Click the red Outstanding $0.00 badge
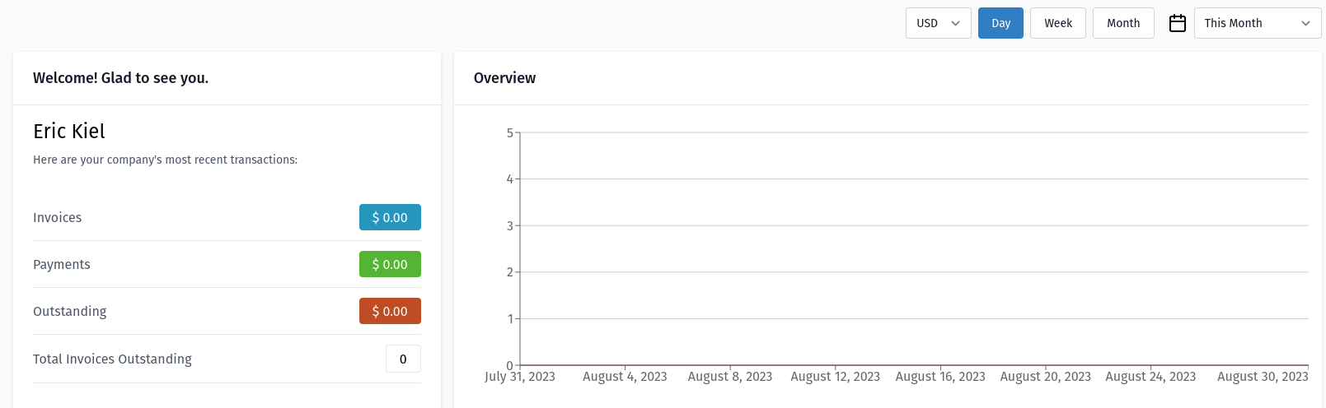1326x408 pixels. 390,311
